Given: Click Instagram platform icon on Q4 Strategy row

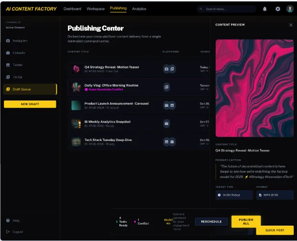Looking at the screenshot, I should [166, 69].
